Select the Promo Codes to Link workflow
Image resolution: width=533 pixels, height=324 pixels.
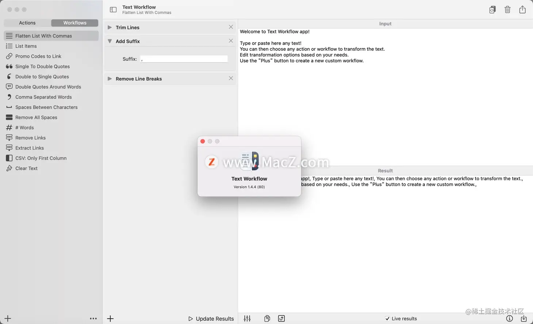pyautogui.click(x=51, y=56)
